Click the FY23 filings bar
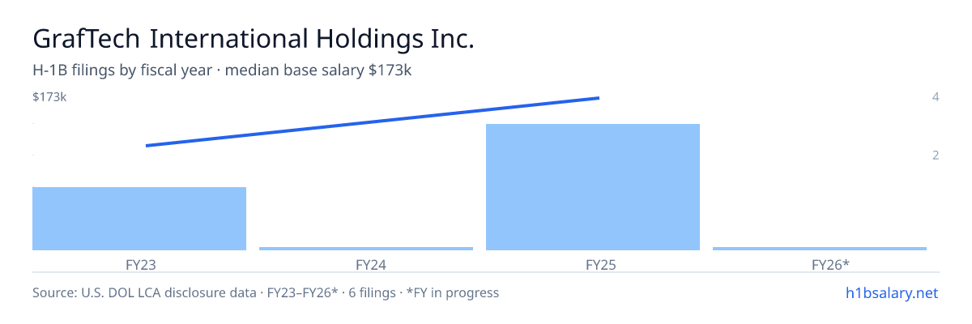This screenshot has height=324, width=972. coord(139,219)
